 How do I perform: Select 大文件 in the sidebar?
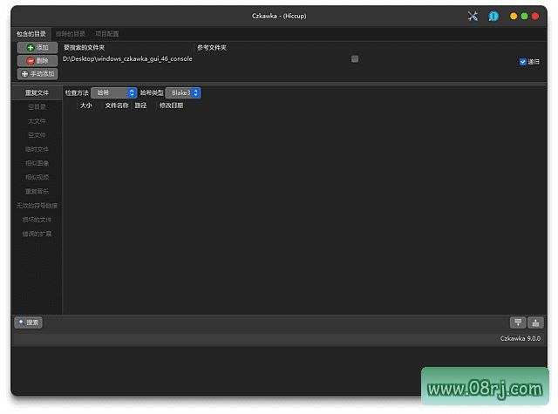click(x=37, y=121)
